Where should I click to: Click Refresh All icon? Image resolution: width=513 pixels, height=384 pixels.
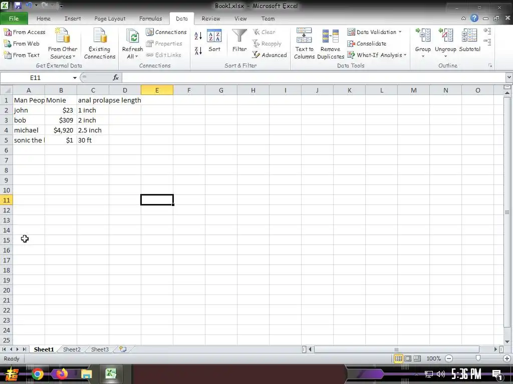[x=132, y=36]
